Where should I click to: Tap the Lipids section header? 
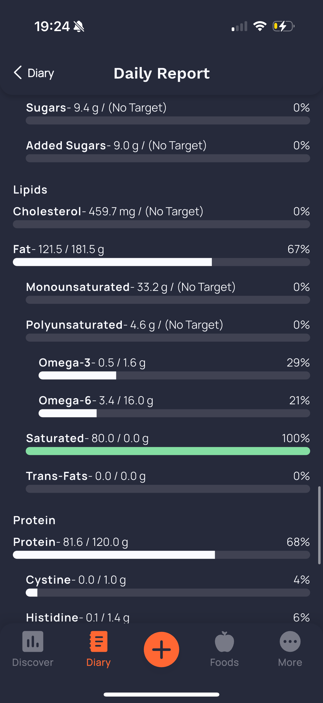pyautogui.click(x=30, y=190)
